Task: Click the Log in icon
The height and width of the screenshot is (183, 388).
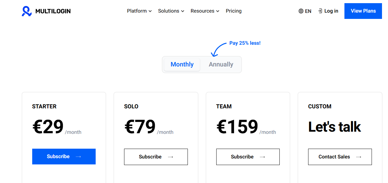Action: (x=320, y=11)
